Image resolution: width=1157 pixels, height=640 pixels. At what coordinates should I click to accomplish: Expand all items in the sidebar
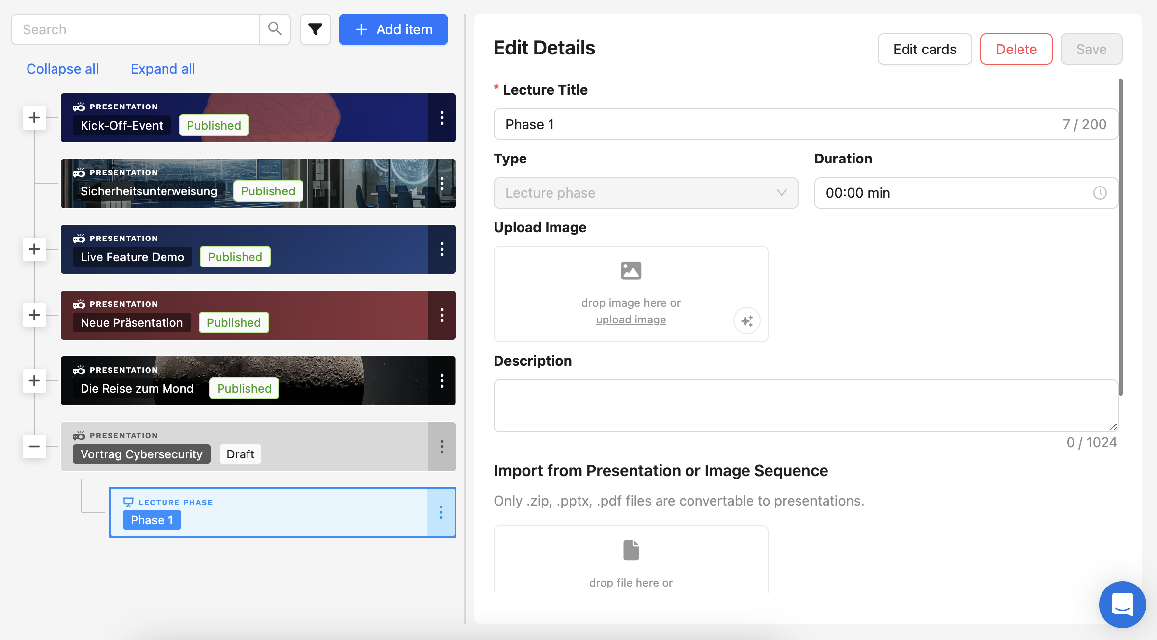point(163,69)
